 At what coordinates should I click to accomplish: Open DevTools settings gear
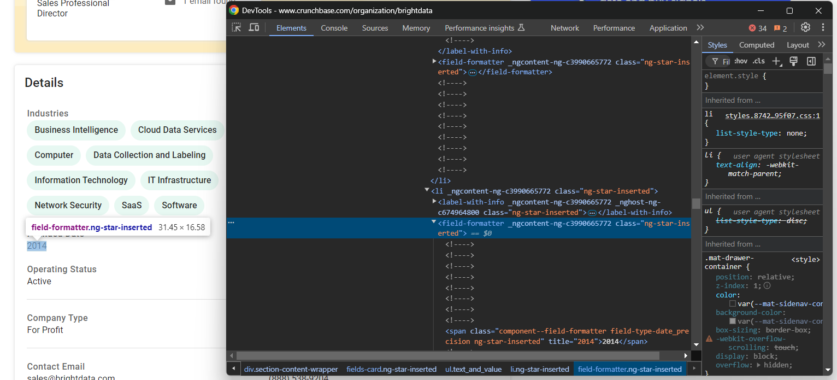[x=805, y=27]
